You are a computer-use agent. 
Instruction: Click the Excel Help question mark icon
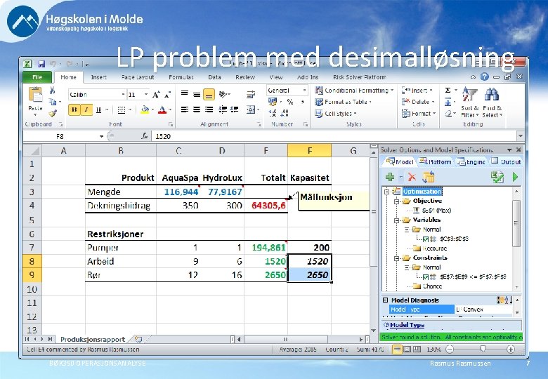(484, 77)
